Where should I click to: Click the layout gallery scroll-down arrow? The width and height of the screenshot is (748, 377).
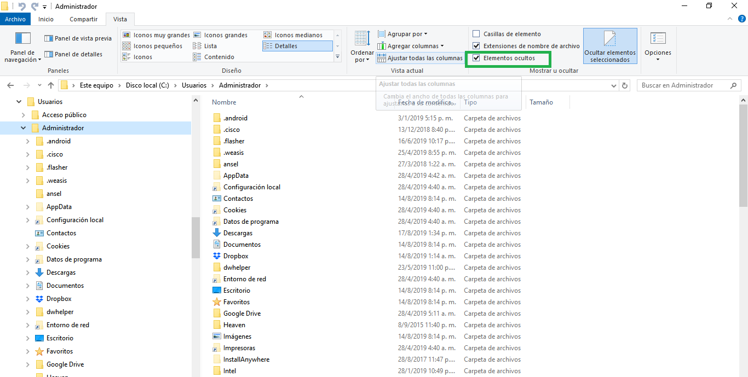pyautogui.click(x=337, y=46)
